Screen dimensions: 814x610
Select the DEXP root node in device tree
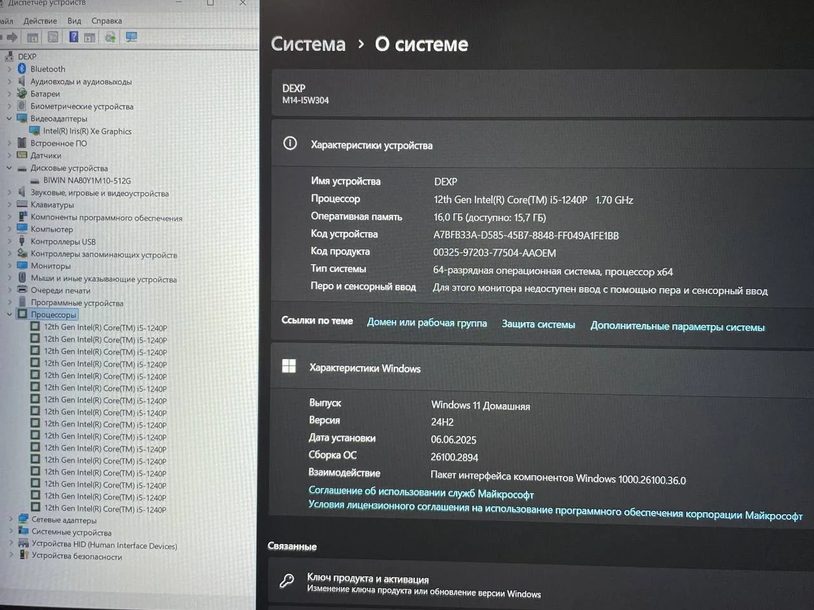27,57
